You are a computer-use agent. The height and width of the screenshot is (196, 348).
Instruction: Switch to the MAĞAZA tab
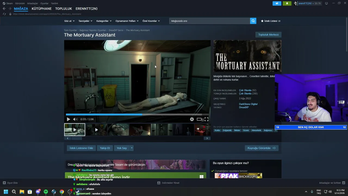21,9
